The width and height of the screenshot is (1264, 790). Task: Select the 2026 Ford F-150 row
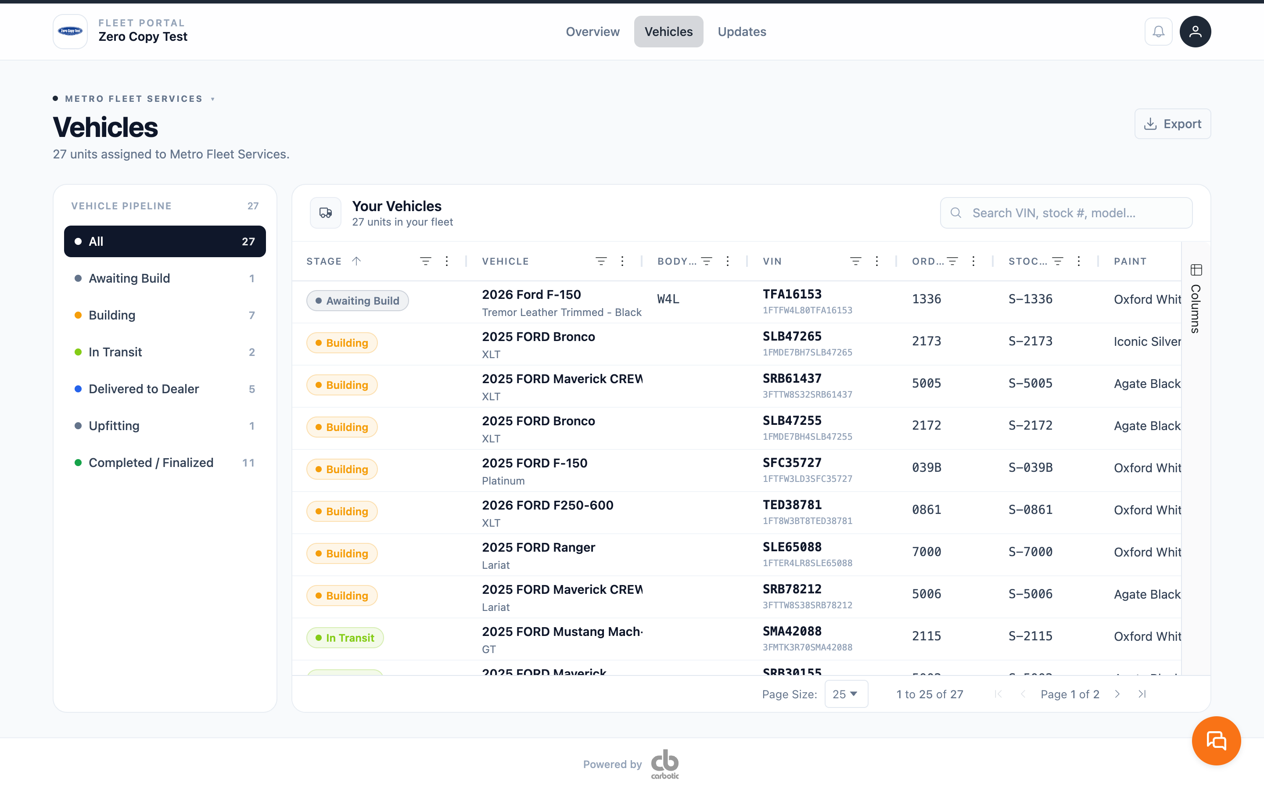tap(736, 302)
